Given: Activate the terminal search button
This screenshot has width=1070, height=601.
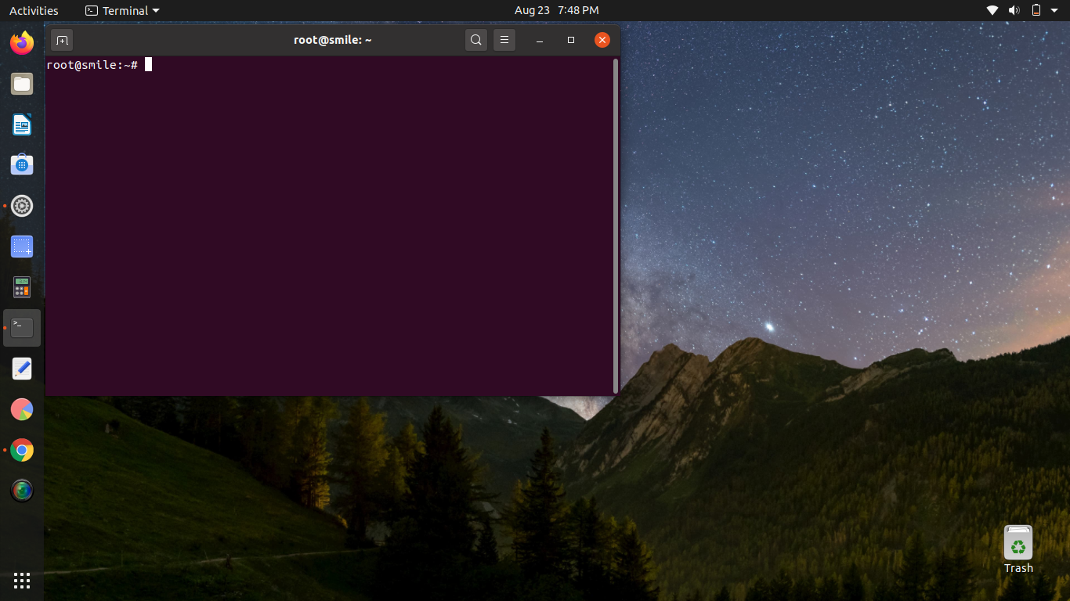Looking at the screenshot, I should [475, 39].
